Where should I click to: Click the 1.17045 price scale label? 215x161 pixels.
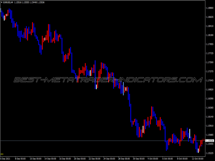coord(210,80)
